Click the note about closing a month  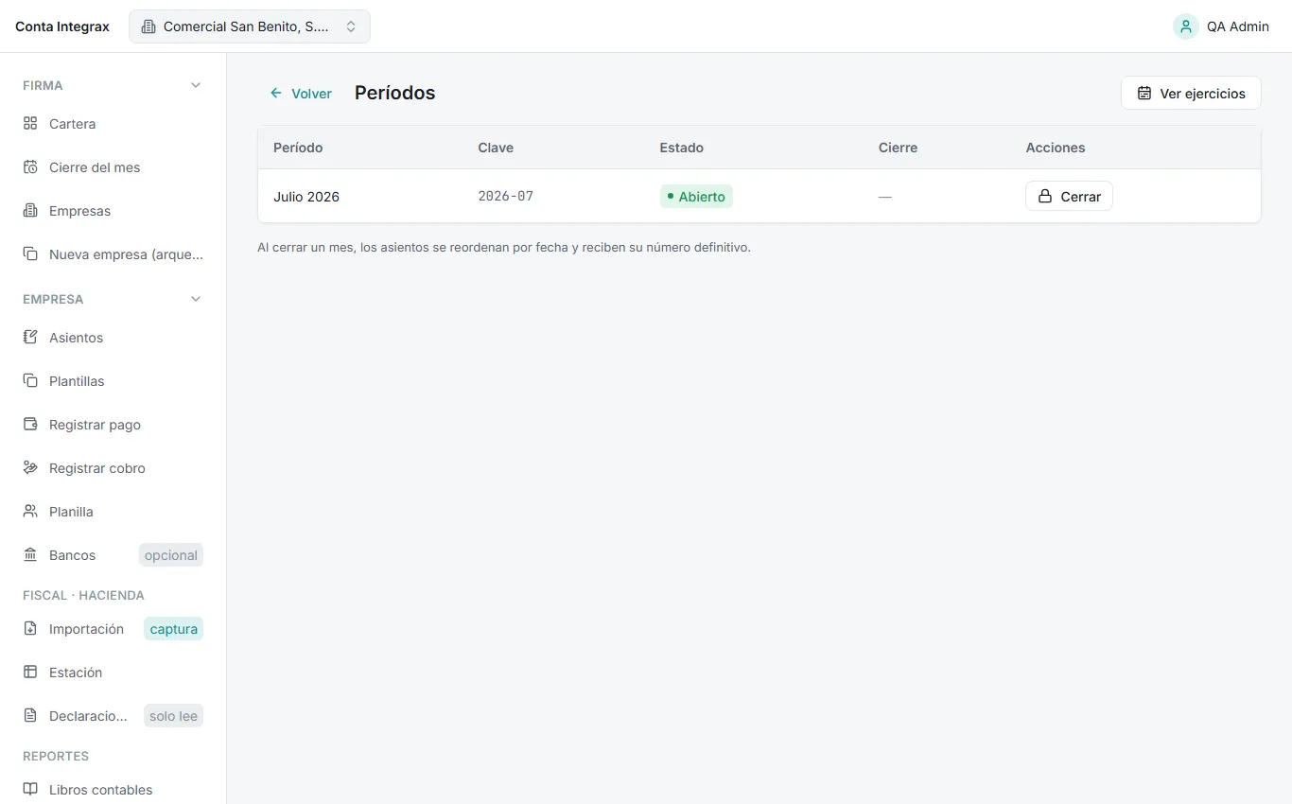coord(504,248)
